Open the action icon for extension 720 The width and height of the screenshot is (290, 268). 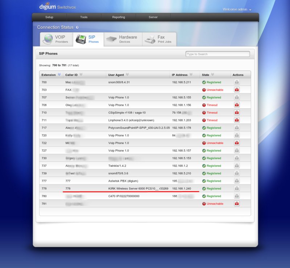pyautogui.click(x=237, y=135)
